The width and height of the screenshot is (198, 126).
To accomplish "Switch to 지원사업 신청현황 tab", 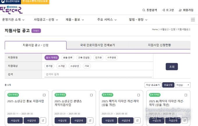I will [159, 45].
